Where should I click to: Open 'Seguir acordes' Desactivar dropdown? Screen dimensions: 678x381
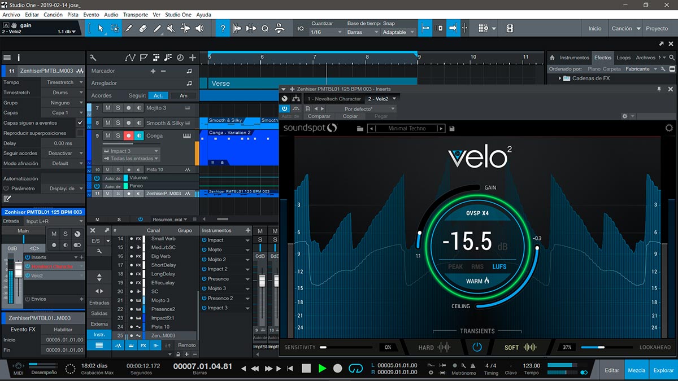tap(62, 154)
